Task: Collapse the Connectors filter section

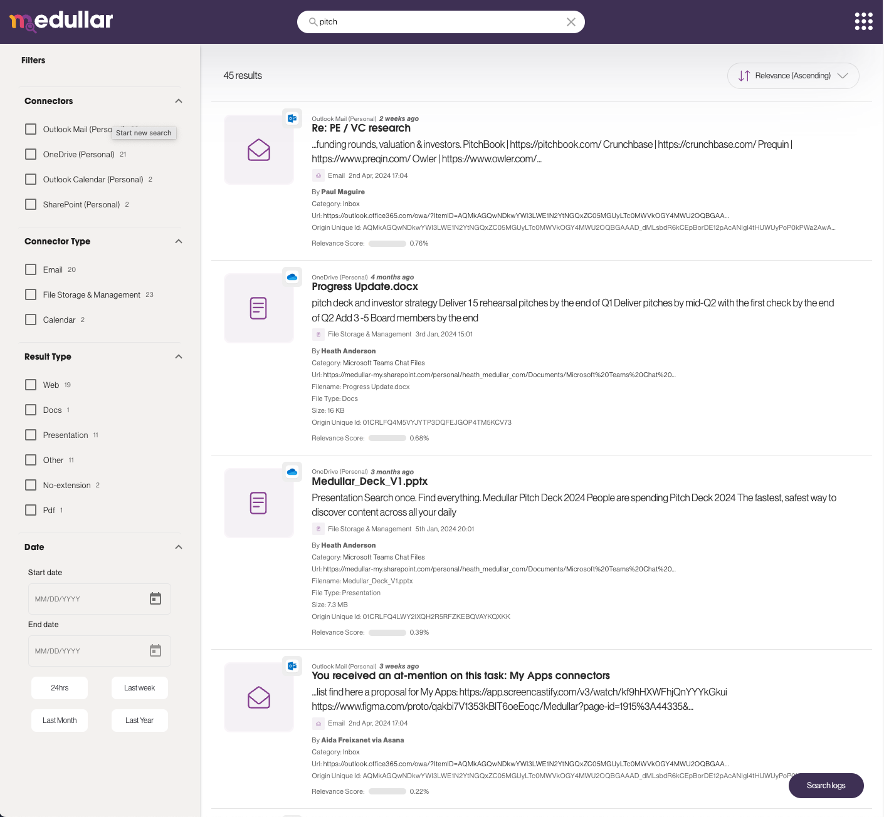Action: click(179, 101)
